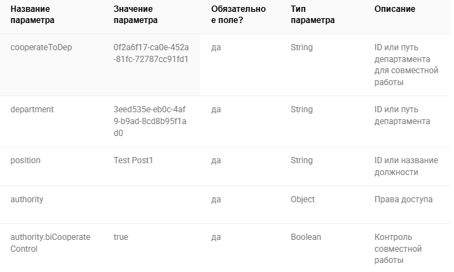Image resolution: width=454 pixels, height=272 pixels.
Task: Click the Контроль совместной работы description
Action: pyautogui.click(x=398, y=248)
